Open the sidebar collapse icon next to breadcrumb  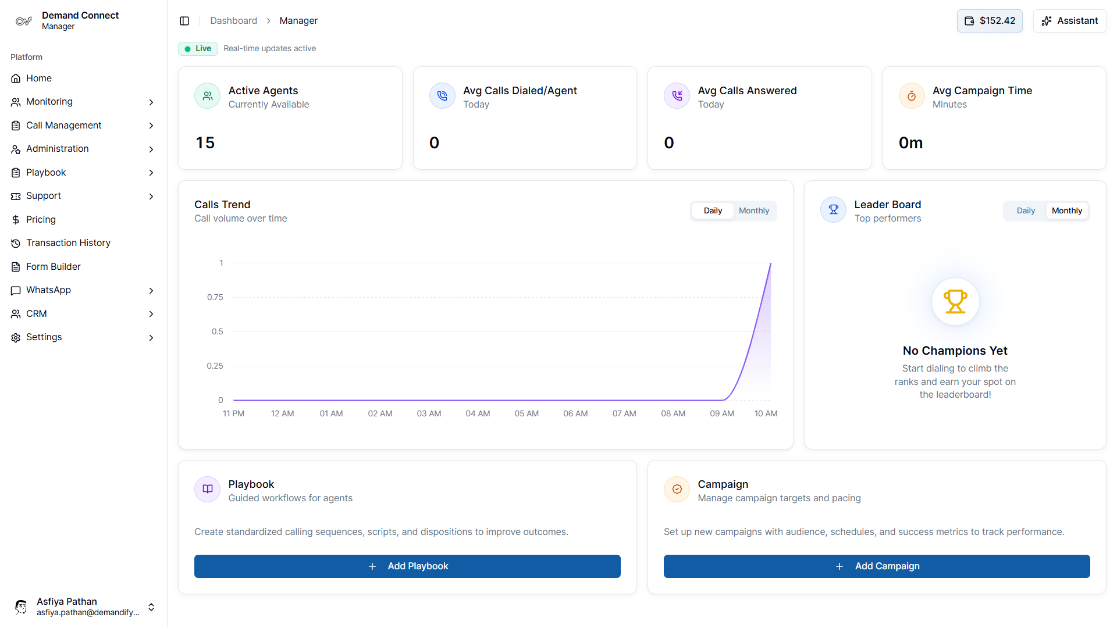[x=184, y=20]
